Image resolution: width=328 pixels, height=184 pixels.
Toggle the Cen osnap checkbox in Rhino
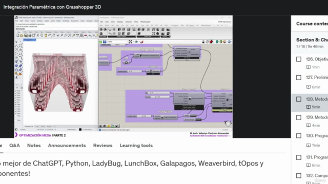(16, 100)
